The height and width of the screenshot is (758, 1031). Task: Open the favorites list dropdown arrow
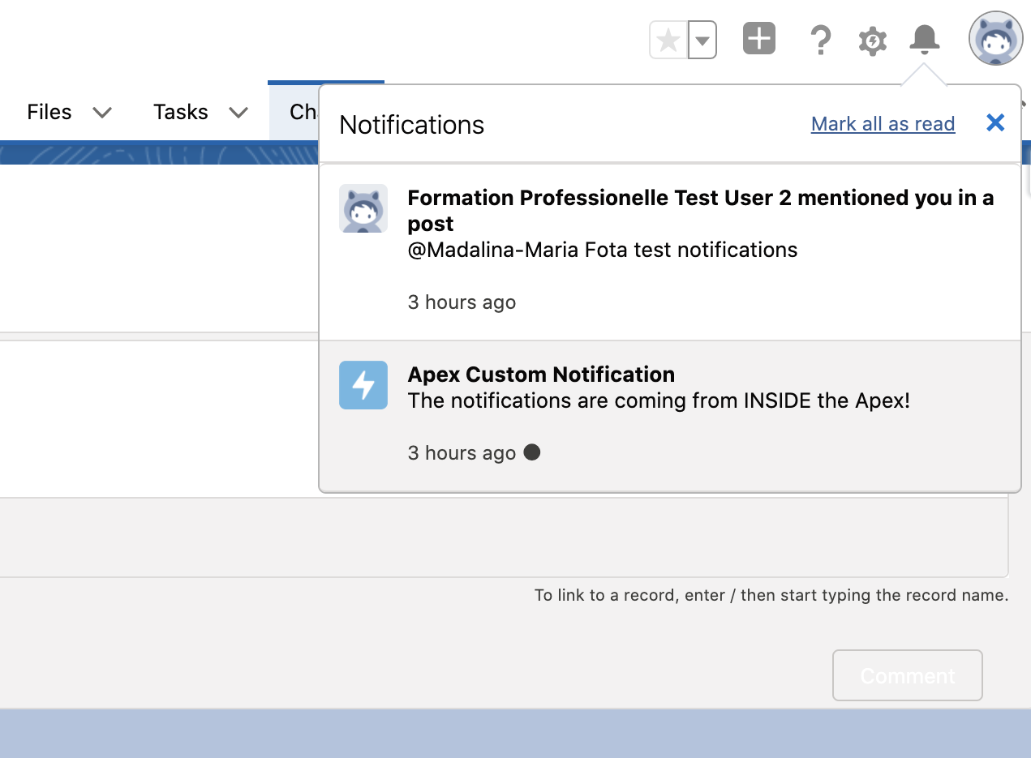(702, 40)
